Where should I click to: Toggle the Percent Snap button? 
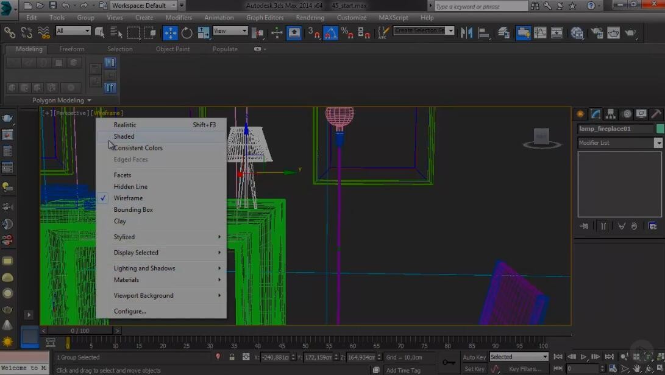click(x=347, y=33)
